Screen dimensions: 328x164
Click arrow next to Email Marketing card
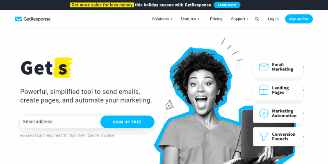pos(303,67)
